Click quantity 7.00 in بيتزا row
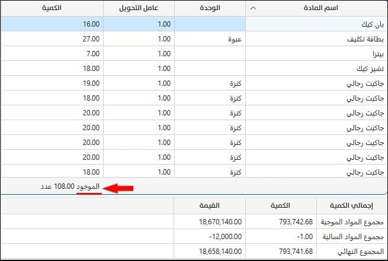This screenshot has width=388, height=261. [52, 54]
